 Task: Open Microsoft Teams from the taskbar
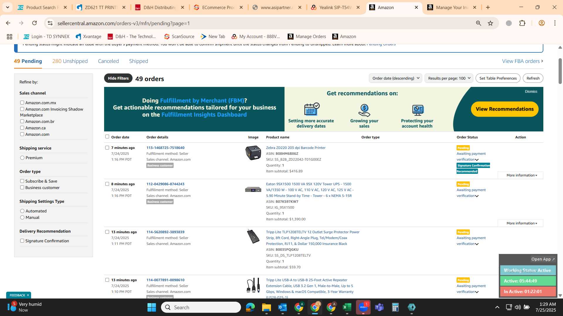pos(379,307)
